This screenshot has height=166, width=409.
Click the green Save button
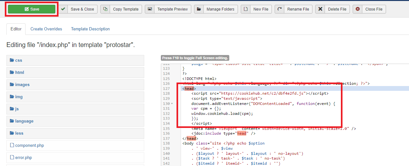point(32,9)
